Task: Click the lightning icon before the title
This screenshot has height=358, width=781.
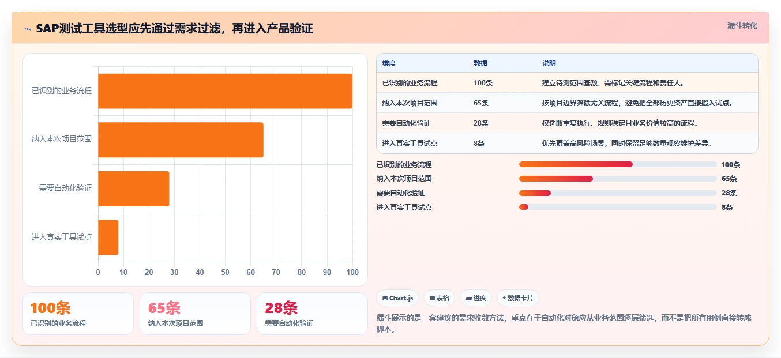Action: coord(27,29)
